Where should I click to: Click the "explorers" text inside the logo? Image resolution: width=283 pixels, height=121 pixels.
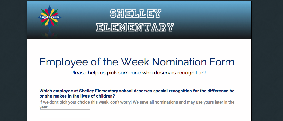point(49,17)
